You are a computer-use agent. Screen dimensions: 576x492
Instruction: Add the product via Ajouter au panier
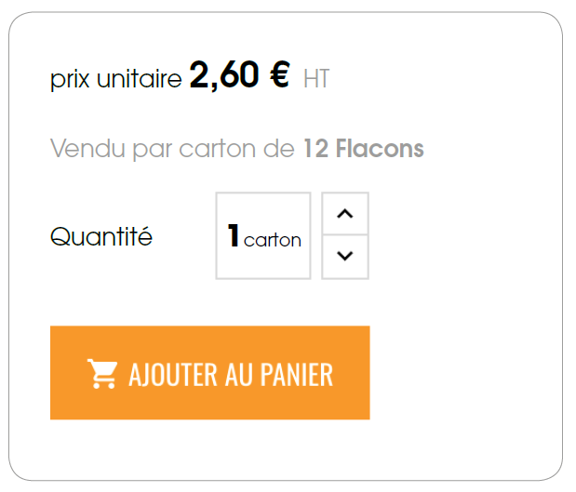click(209, 372)
